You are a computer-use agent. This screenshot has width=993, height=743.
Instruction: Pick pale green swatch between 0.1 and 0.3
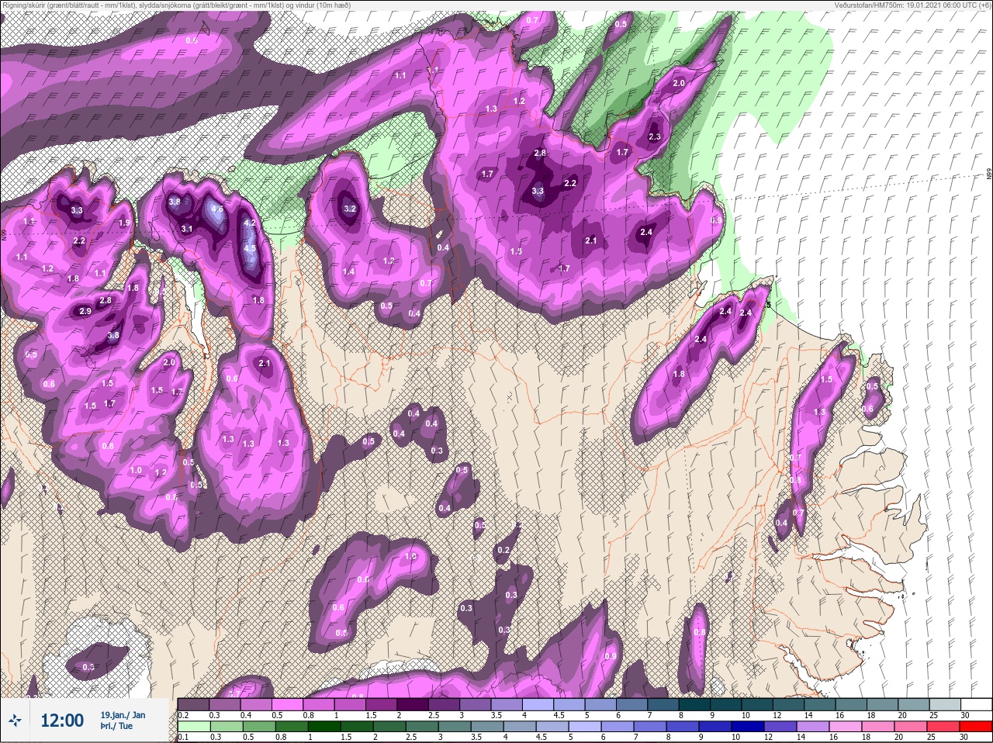pyautogui.click(x=192, y=727)
